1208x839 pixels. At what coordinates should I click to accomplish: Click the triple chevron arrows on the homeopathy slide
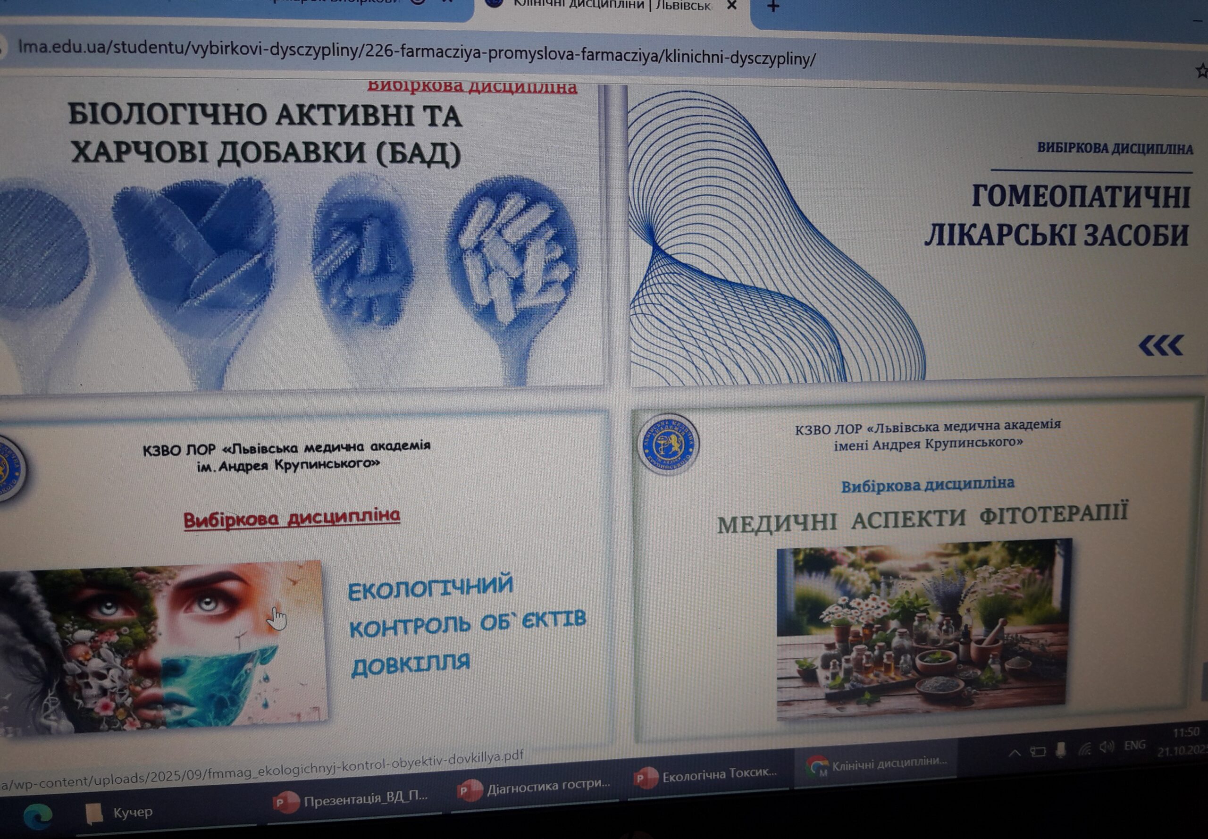pyautogui.click(x=1161, y=345)
